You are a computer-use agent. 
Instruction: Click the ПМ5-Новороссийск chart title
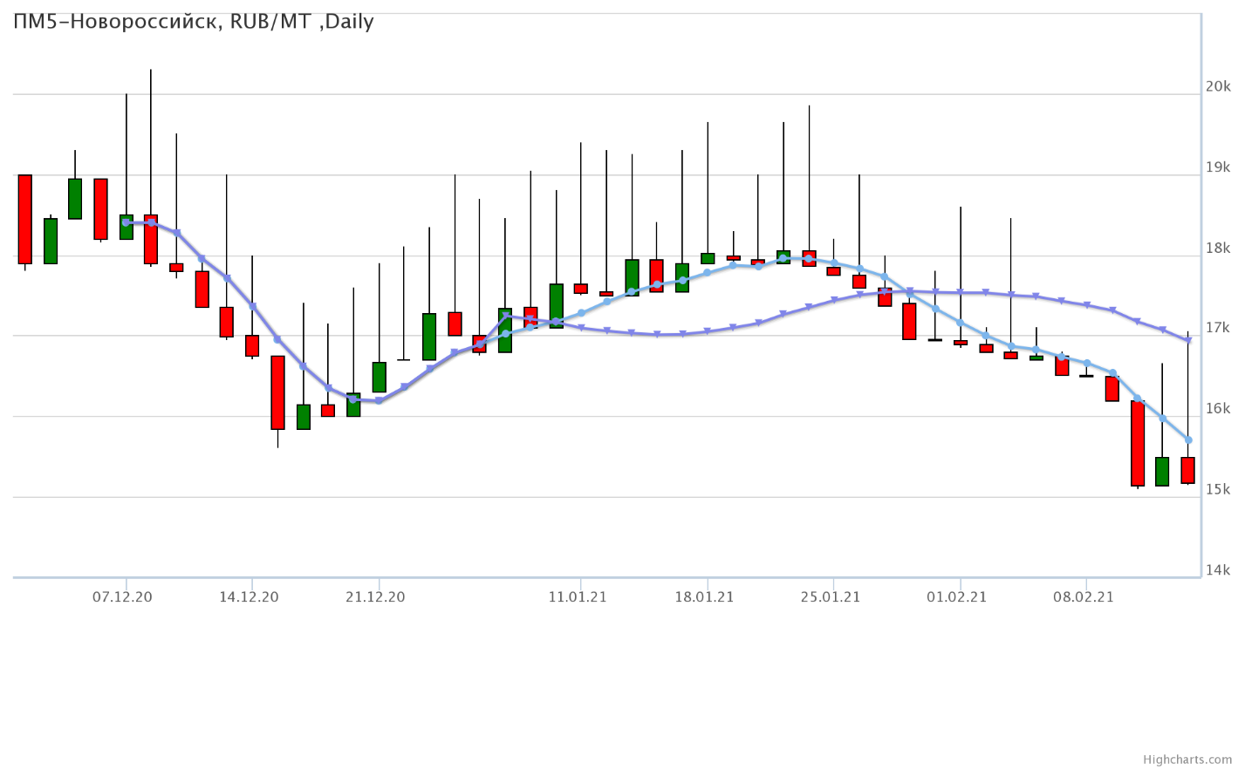click(x=193, y=22)
